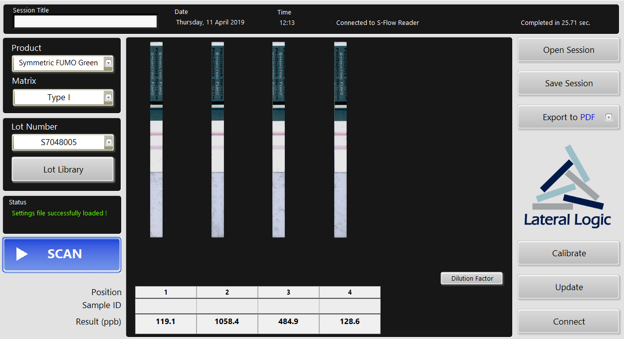Click the Lateral Logic logo
The width and height of the screenshot is (624, 339).
(x=568, y=186)
